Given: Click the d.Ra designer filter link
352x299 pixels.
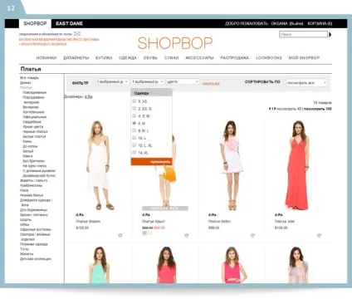Looking at the screenshot, I should (89, 96).
